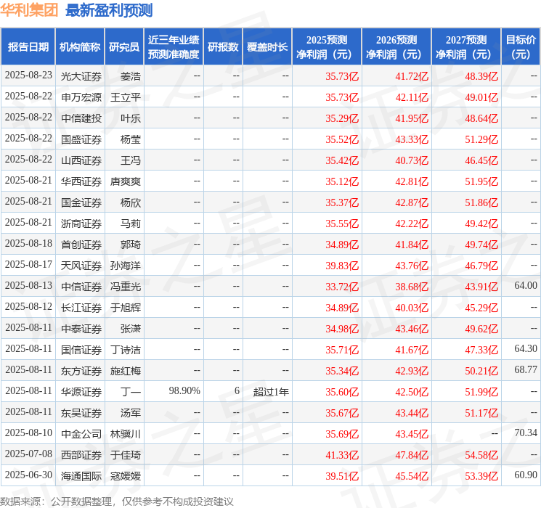Image resolution: width=541 pixels, height=508 pixels.
Task: Select 长江证券 institution cell
Action: pyautogui.click(x=81, y=308)
